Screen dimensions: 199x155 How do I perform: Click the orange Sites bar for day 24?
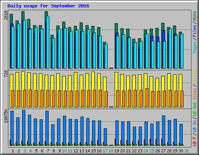tap(147, 98)
